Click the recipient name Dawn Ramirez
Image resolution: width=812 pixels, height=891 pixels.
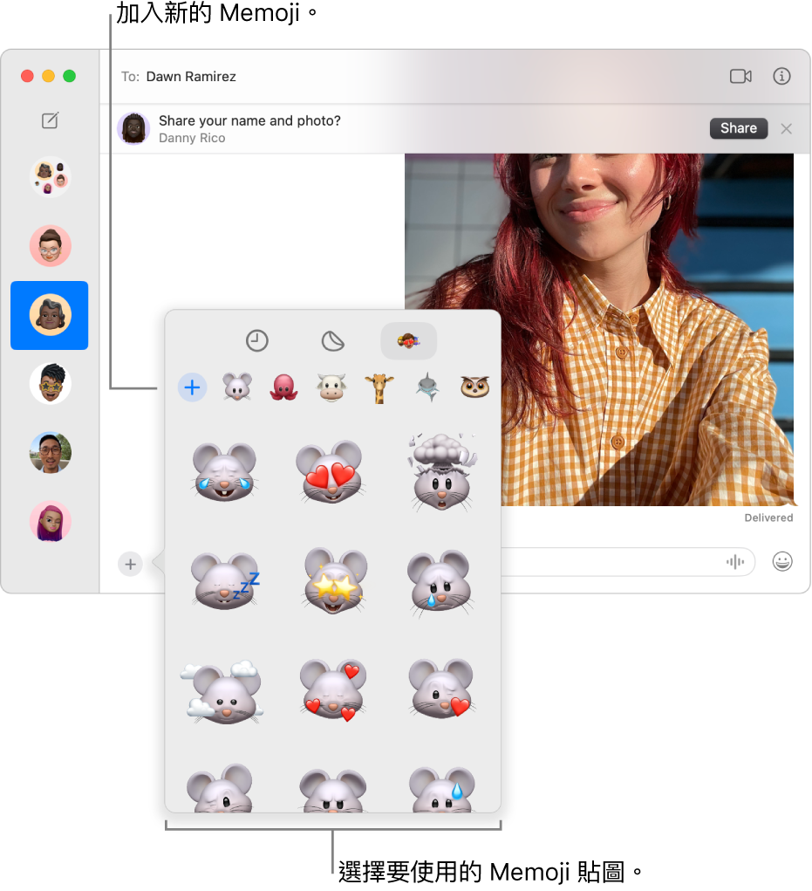point(191,76)
